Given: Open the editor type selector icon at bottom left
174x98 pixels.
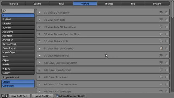Looking at the screenshot, I should click(x=5, y=96).
